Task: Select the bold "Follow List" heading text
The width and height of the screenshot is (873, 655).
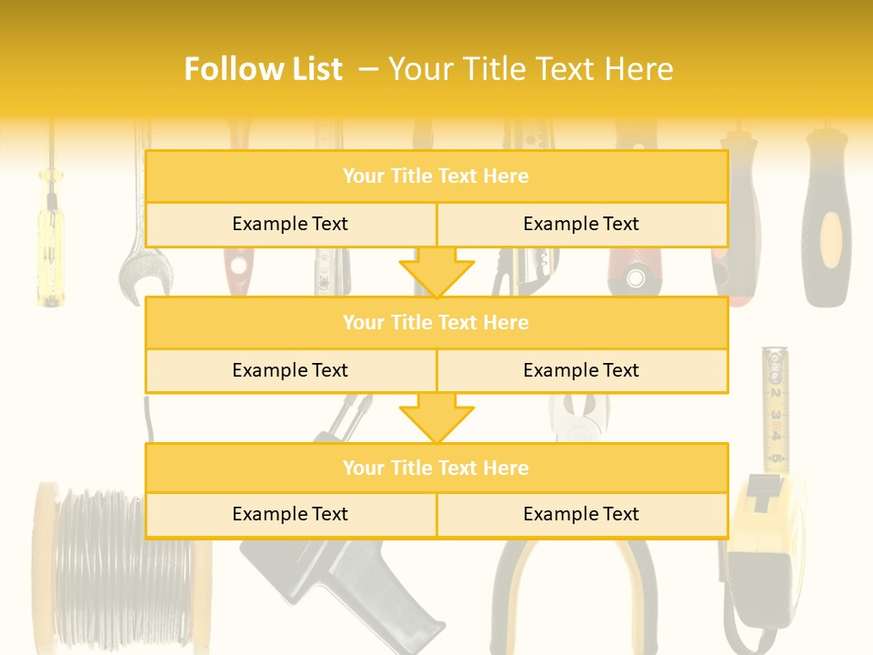Action: (x=263, y=69)
